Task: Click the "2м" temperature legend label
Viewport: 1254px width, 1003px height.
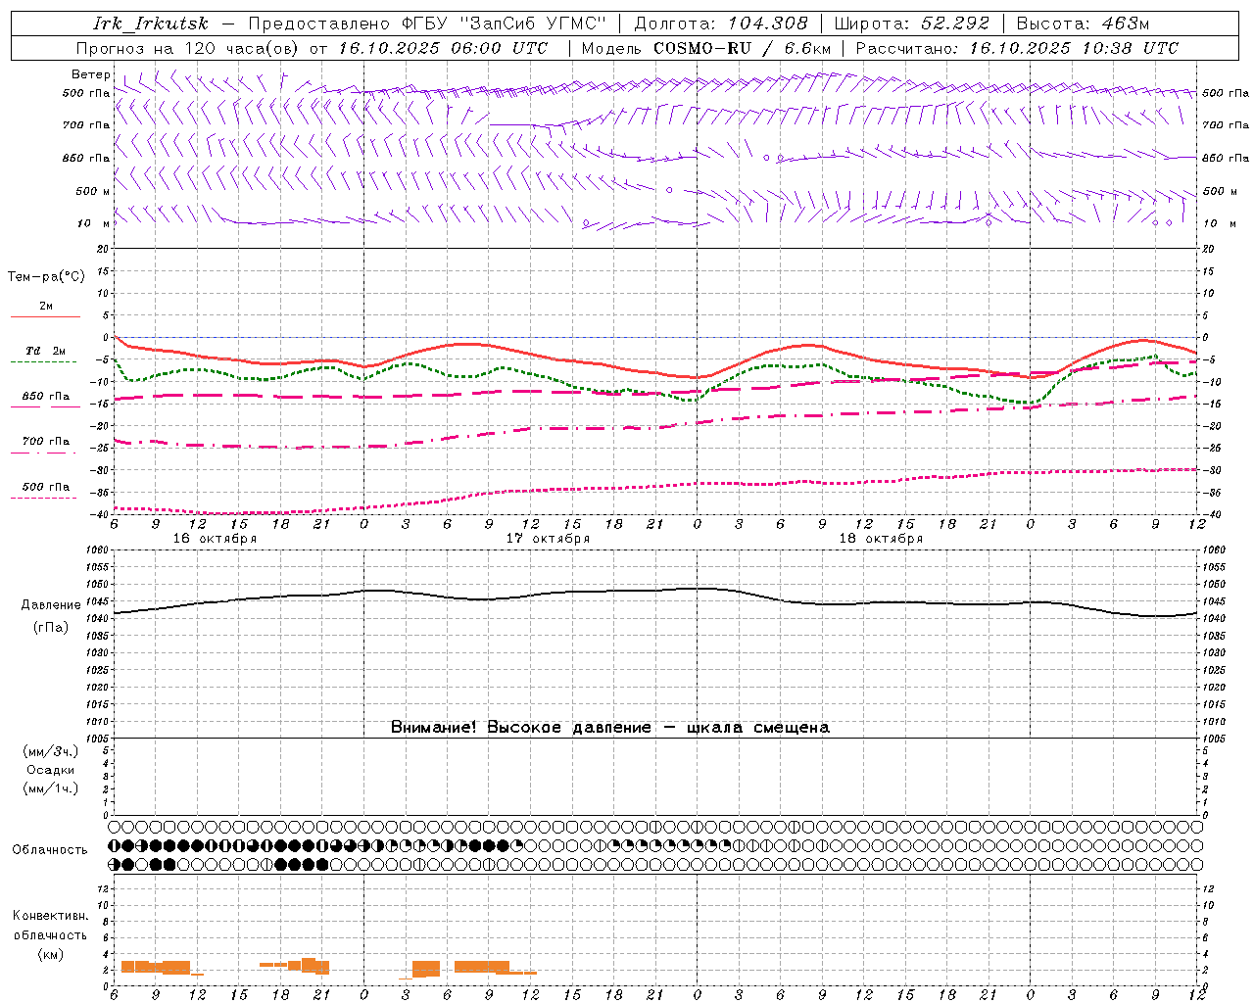Action: click(46, 307)
